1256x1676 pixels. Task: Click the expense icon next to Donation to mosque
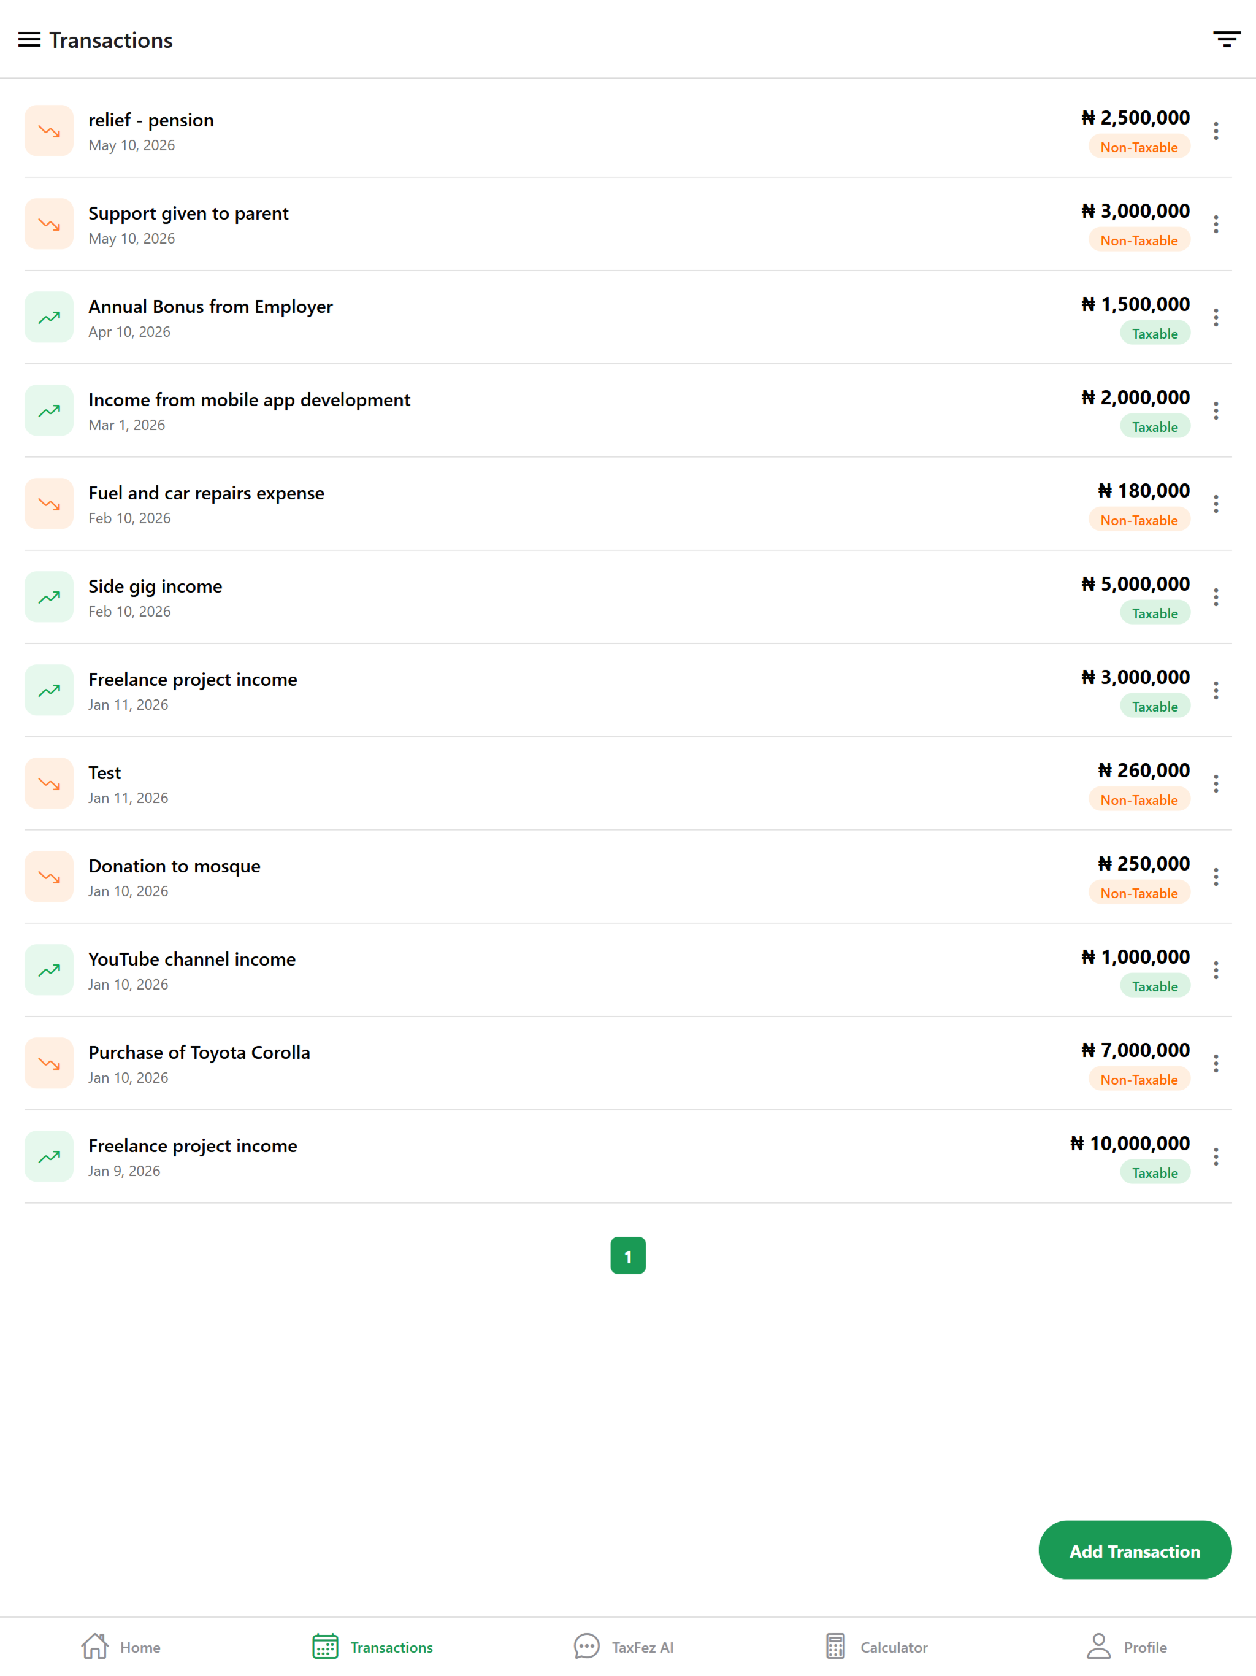click(49, 876)
